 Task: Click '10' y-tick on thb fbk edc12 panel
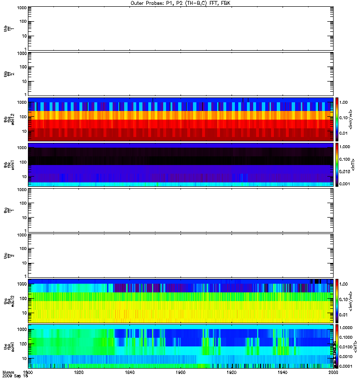[x=25, y=131]
